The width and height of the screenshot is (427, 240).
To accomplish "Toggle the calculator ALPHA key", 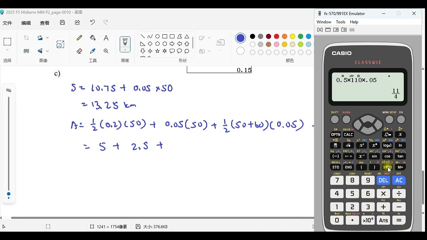I will pyautogui.click(x=347, y=120).
